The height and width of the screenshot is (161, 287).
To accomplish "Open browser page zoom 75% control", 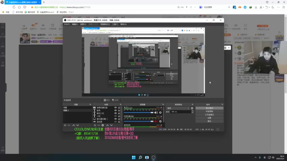I will click(x=180, y=7).
